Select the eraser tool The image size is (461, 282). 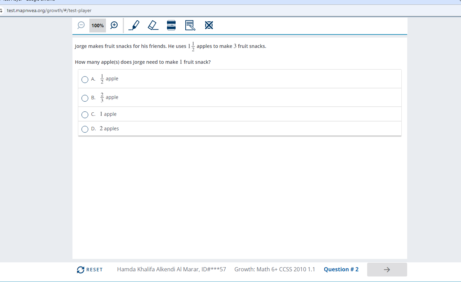click(x=153, y=25)
